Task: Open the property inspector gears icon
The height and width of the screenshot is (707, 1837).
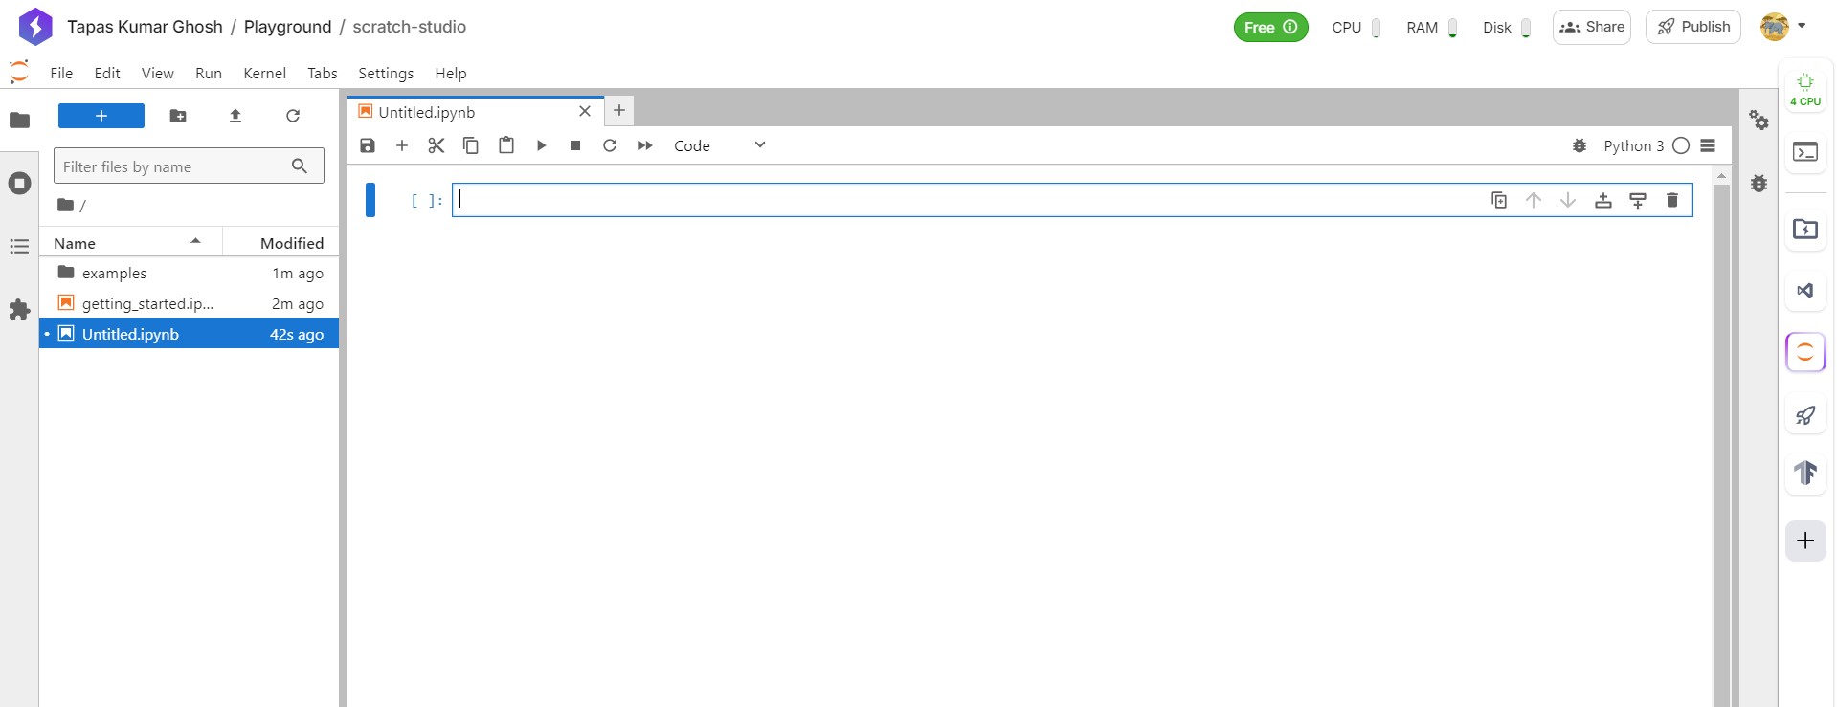Action: point(1759,120)
